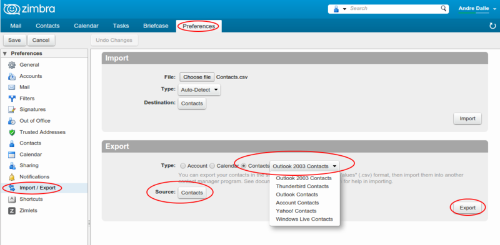Open Notifications bell icon
Image resolution: width=500 pixels, height=245 pixels.
(x=12, y=177)
